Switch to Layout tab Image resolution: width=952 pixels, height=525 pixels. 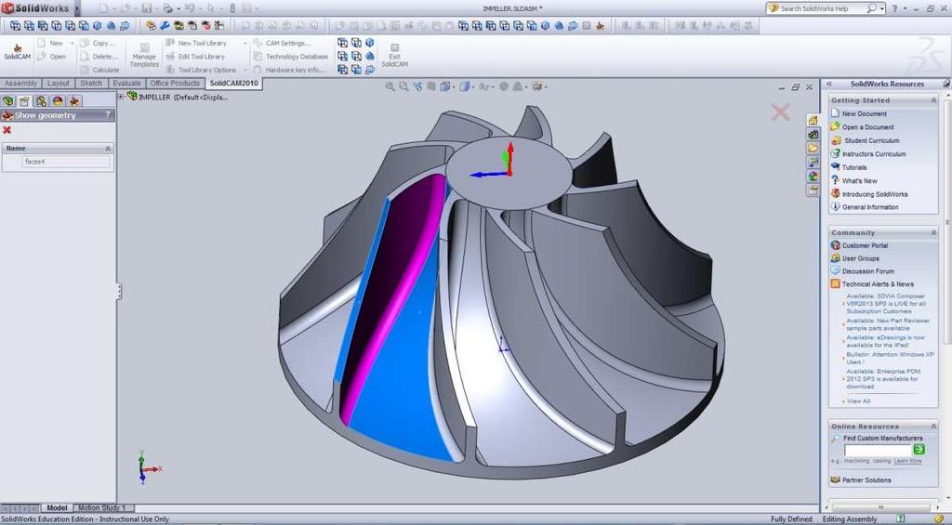(59, 83)
